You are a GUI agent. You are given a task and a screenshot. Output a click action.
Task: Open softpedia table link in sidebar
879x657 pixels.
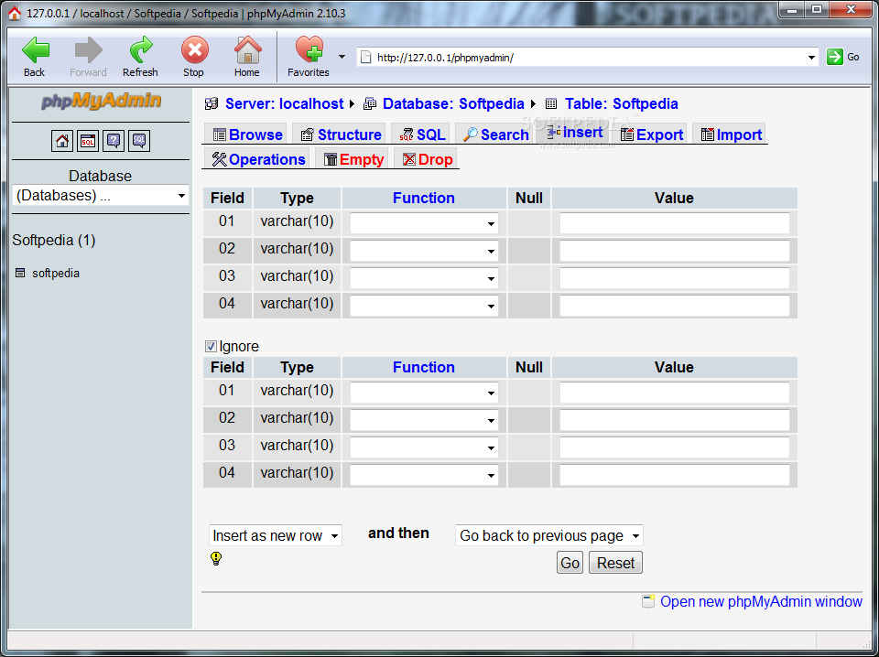click(x=56, y=274)
